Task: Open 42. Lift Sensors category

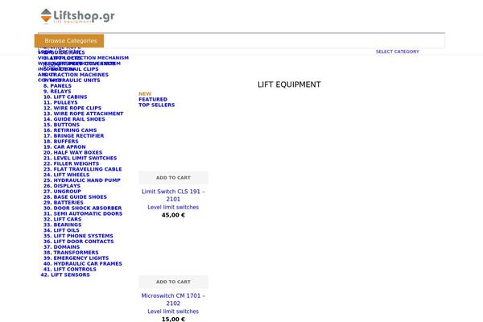Action: [x=65, y=275]
